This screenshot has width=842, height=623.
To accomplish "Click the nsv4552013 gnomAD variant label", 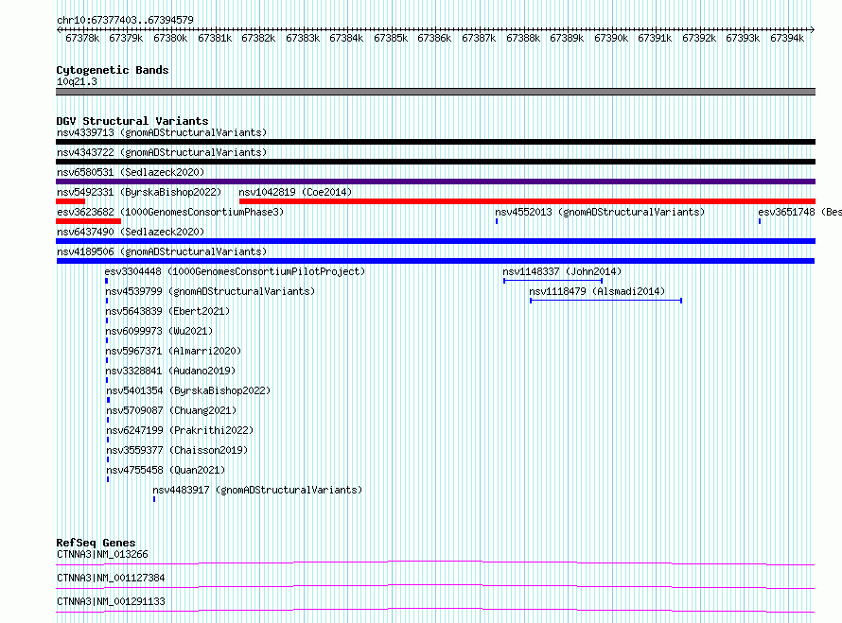I will click(x=600, y=212).
